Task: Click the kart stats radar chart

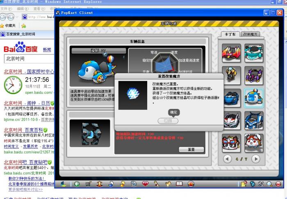Action: coord(166,63)
